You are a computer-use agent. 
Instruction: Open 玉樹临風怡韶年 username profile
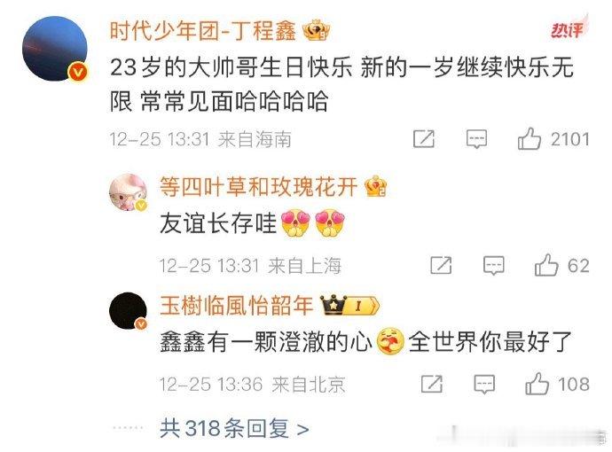(x=237, y=305)
